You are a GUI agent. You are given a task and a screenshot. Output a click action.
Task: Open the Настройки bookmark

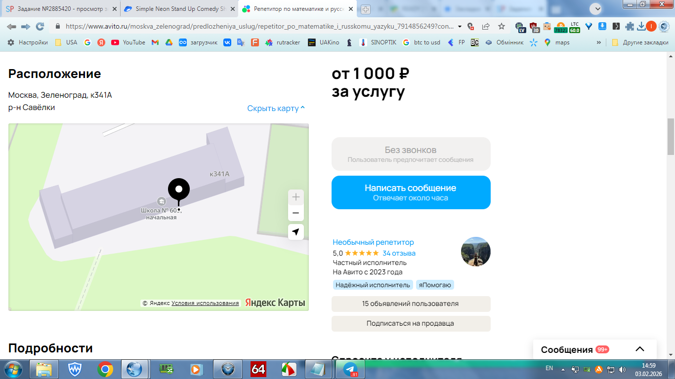28,42
